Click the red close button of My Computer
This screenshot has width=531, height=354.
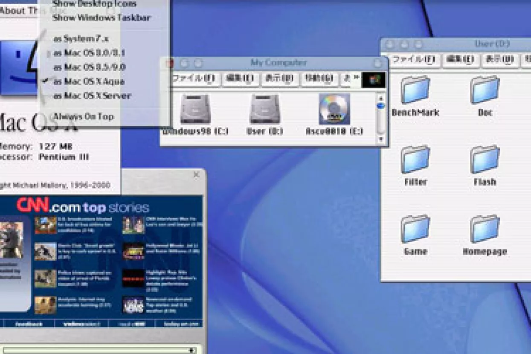170,63
